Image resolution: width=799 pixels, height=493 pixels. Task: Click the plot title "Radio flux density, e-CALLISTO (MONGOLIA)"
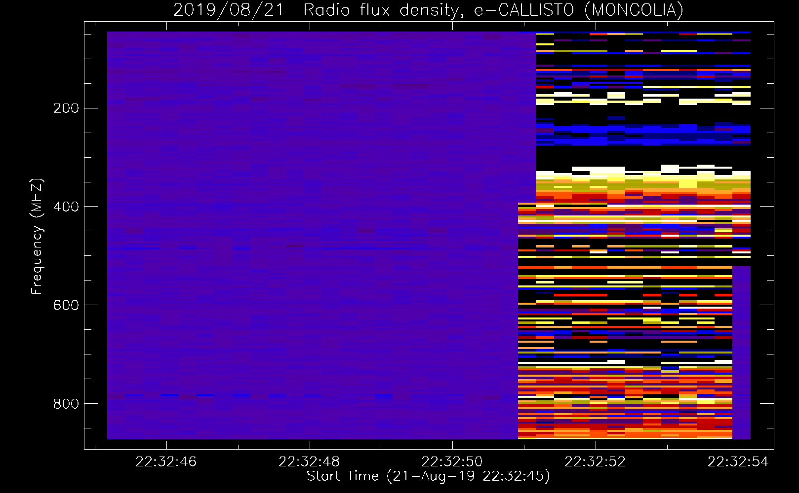[493, 10]
